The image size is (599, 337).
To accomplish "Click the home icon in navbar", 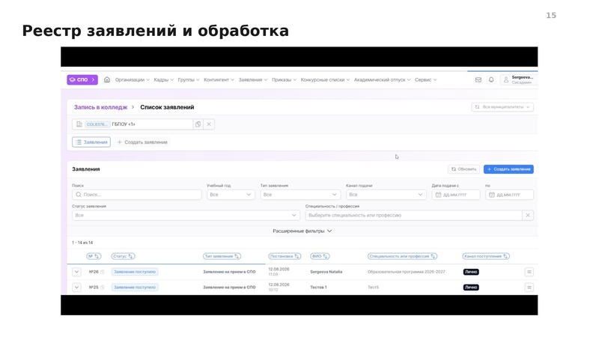I will (x=107, y=80).
